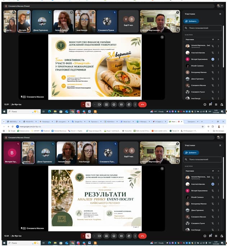Click mic icon beside Анастасія Іванова, upper panel

213,53
